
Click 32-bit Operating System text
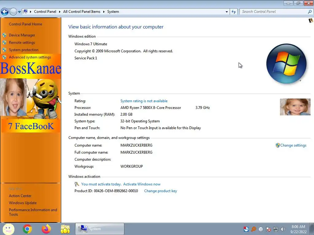(x=140, y=121)
